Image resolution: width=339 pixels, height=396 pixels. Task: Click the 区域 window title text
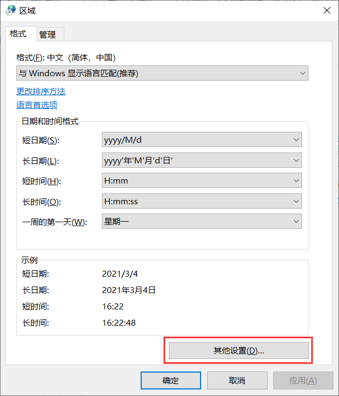coord(28,10)
